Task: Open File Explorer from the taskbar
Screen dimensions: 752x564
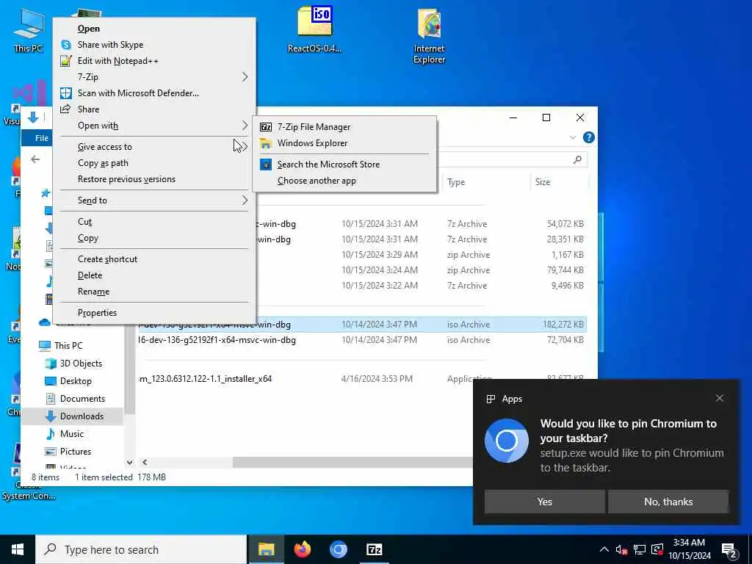Action: pos(266,549)
